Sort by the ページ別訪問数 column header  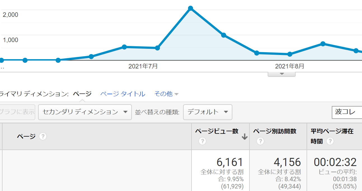pyautogui.click(x=275, y=131)
